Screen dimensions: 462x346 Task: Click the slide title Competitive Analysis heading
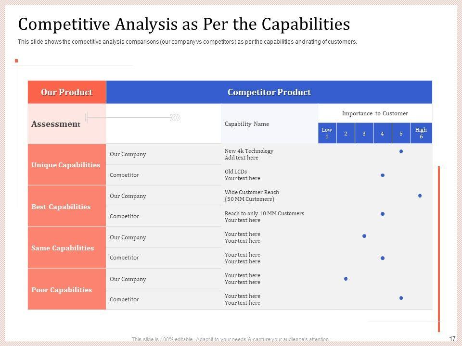coord(183,24)
